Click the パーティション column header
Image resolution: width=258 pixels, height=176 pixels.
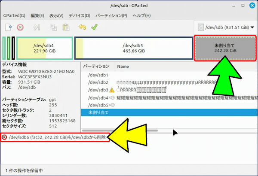point(97,67)
